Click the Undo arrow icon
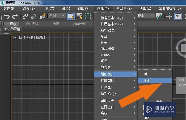This screenshot has width=186, height=120. click(7, 16)
